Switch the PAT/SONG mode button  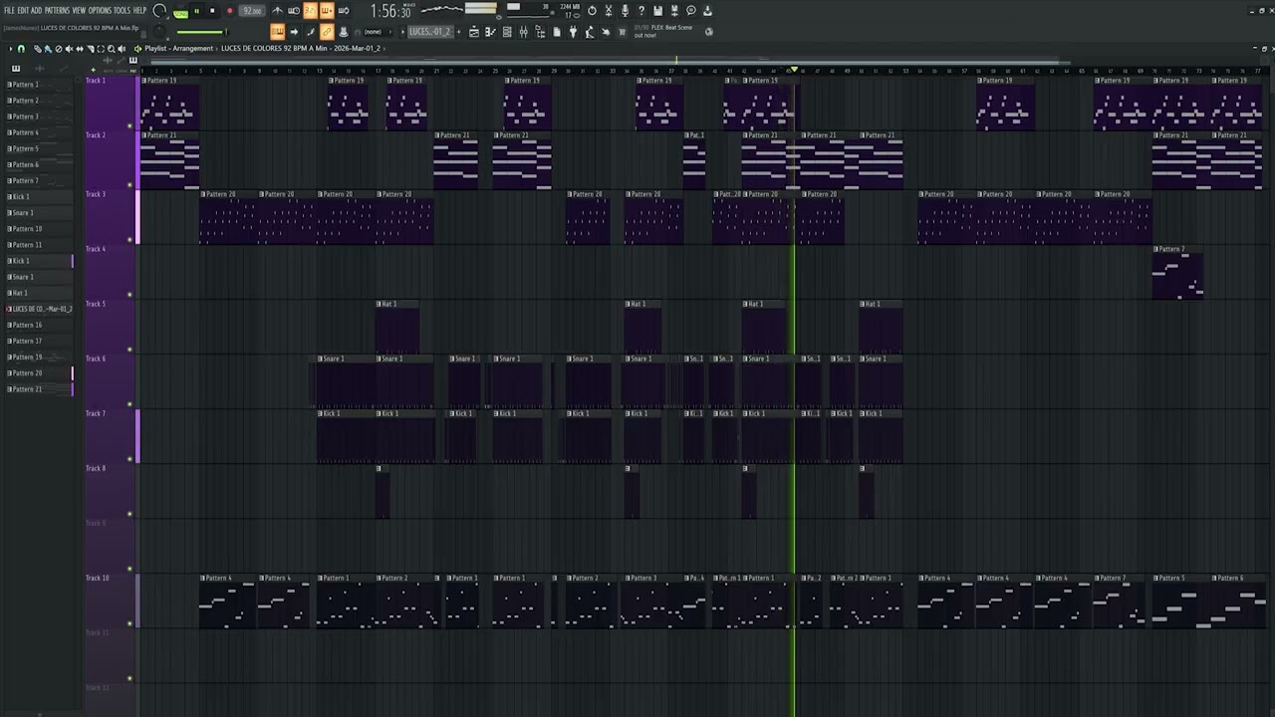tap(180, 13)
